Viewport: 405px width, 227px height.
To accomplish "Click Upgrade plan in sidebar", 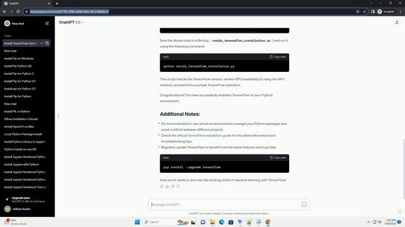I will point(26,199).
